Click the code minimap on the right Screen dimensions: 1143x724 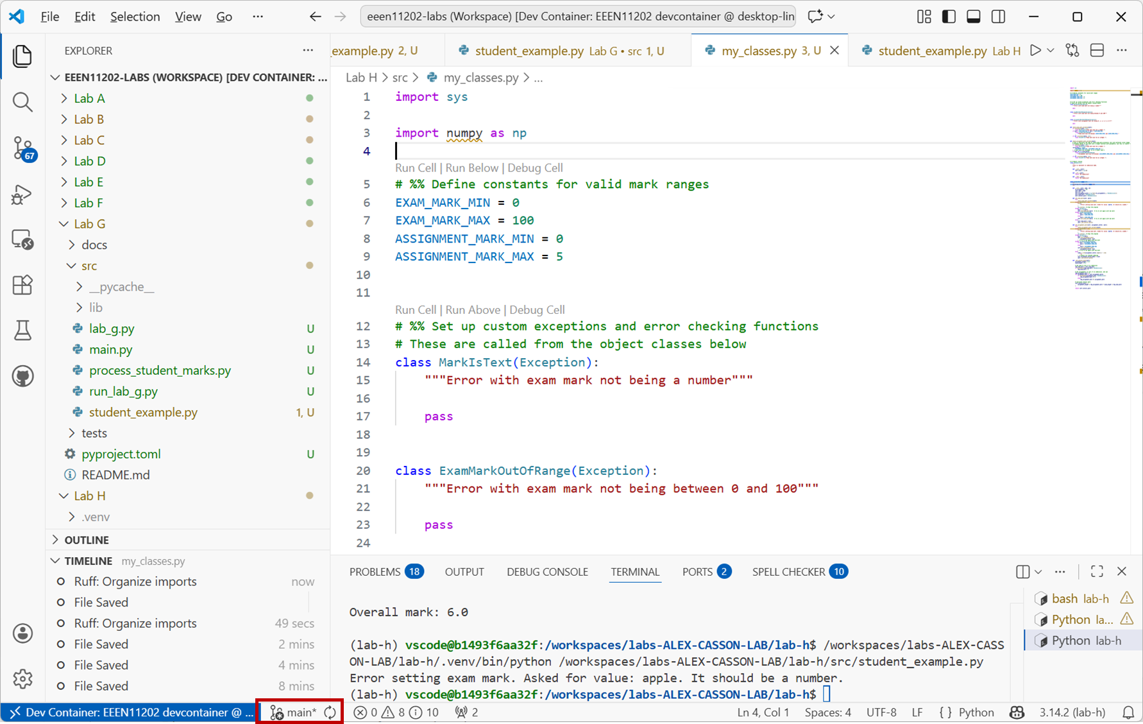pos(1099,193)
